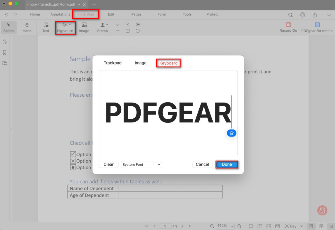Screen dimensions: 335x230
Task: Select the Image insert tool
Action: (84, 28)
